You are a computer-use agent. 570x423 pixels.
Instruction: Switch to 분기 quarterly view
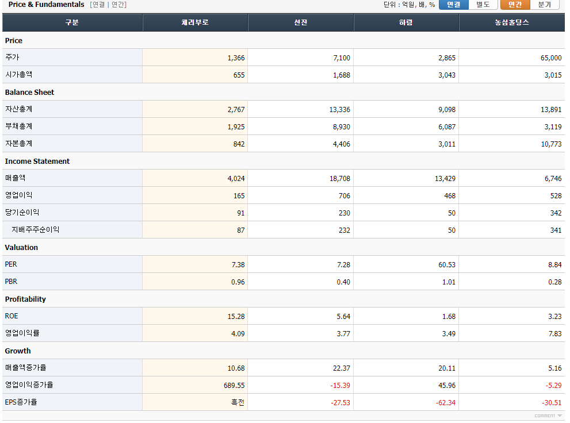[545, 5]
